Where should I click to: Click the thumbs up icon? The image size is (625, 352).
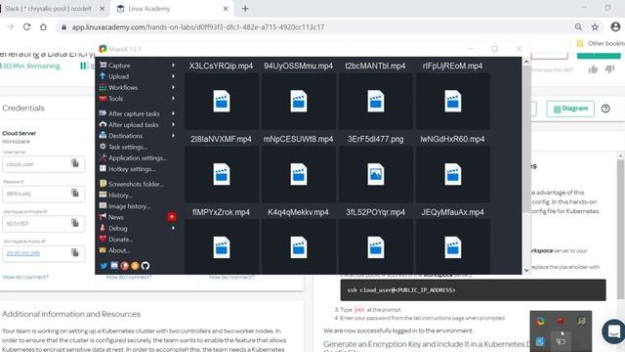[593, 69]
